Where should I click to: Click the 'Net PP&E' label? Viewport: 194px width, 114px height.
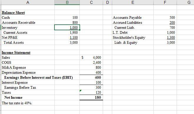[9, 37]
